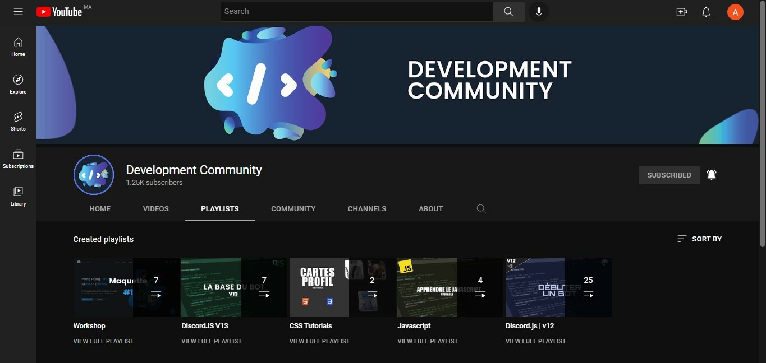Screen dimensions: 766x363
Task: Start a voice search with the microphone
Action: (538, 11)
